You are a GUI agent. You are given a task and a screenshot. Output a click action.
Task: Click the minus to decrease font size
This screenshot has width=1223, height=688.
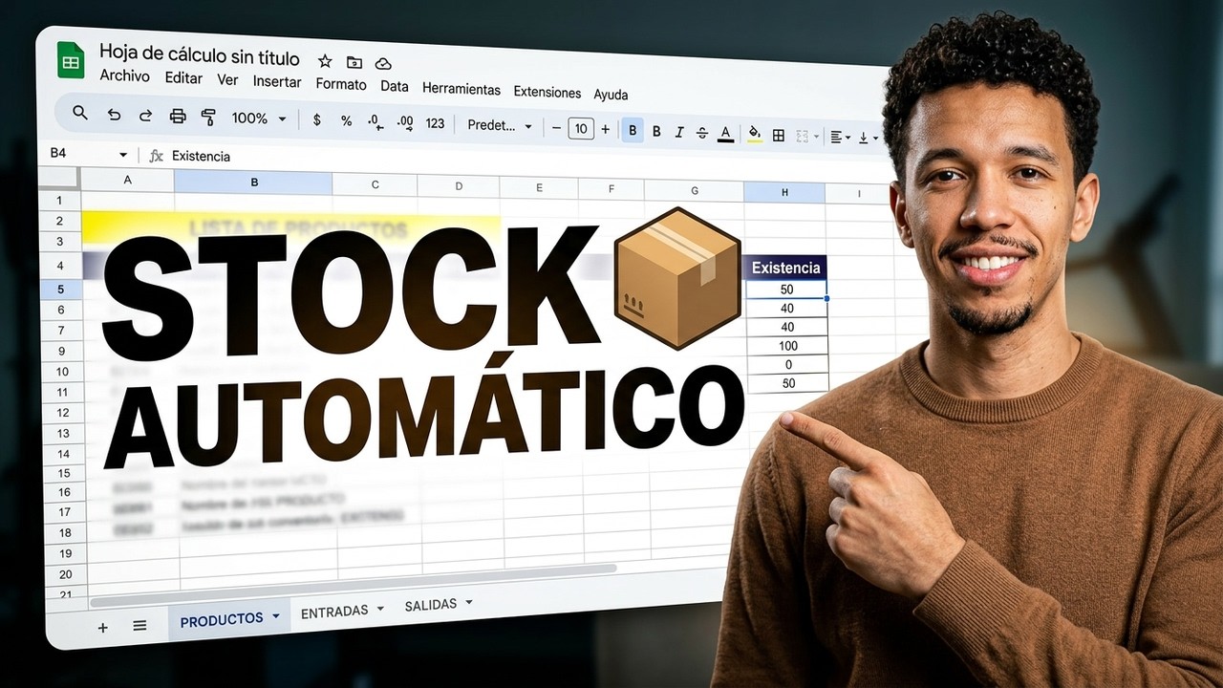click(556, 127)
